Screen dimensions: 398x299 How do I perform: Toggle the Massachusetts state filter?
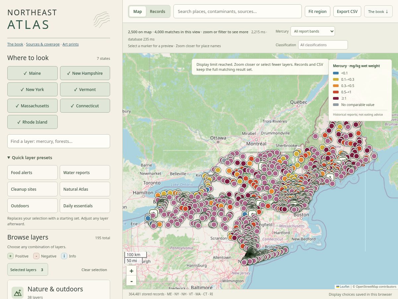coord(33,106)
